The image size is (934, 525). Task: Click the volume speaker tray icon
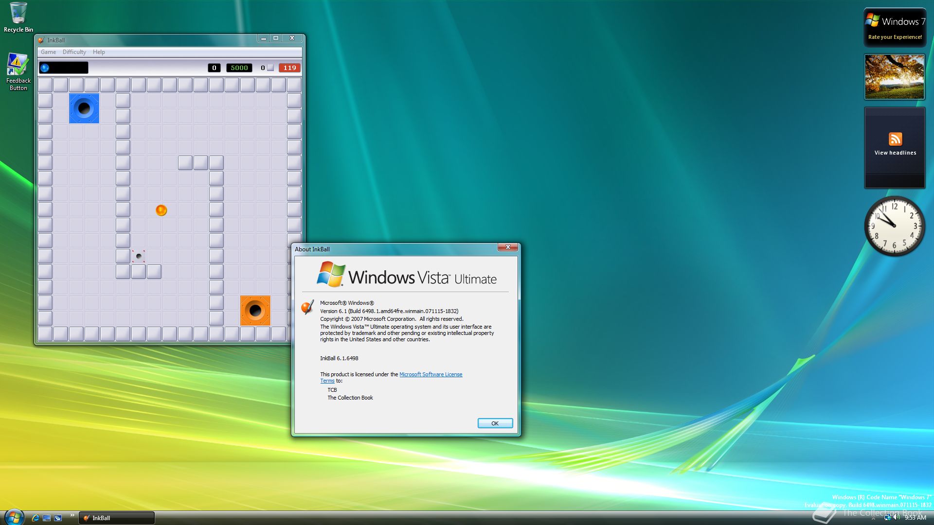coord(896,517)
